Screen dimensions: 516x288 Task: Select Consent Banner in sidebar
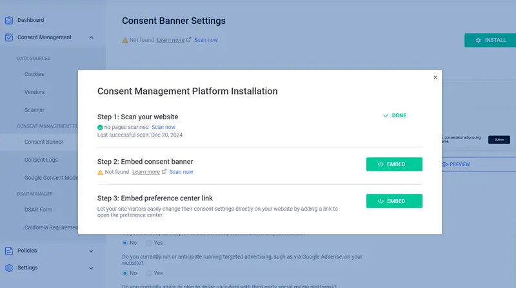tap(44, 142)
